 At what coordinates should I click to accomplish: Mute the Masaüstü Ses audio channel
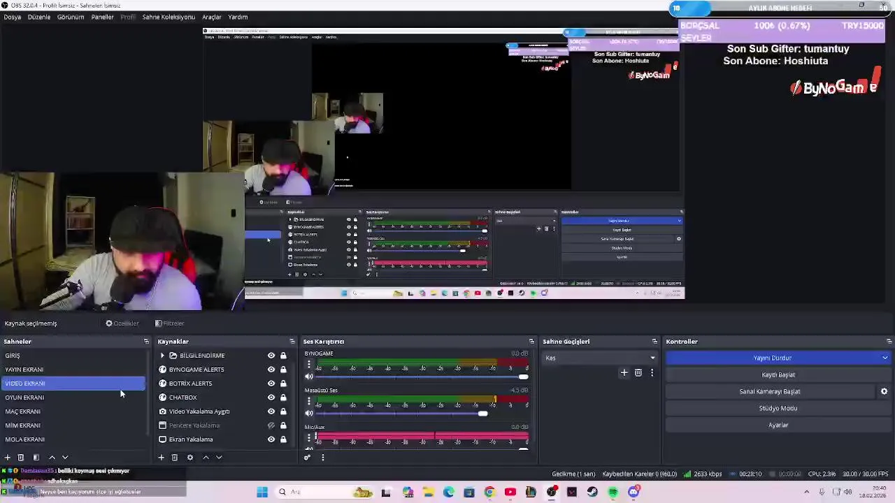click(309, 414)
